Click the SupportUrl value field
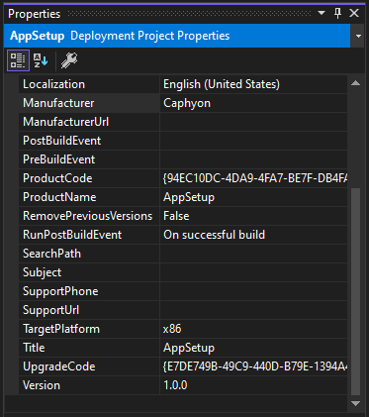369x417 pixels. pos(253,310)
